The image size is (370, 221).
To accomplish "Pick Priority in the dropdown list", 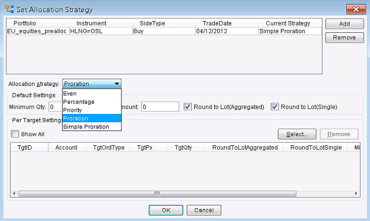I will tap(73, 110).
